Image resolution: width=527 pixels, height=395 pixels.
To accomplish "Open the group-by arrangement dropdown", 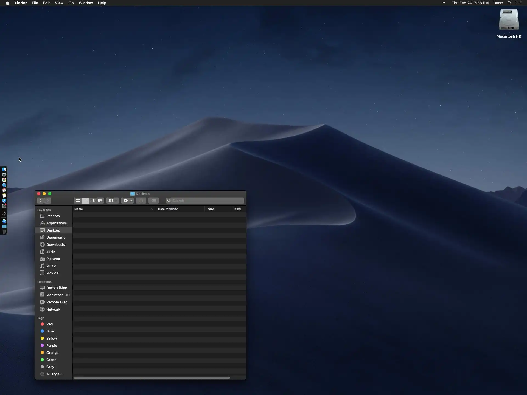I will point(113,201).
